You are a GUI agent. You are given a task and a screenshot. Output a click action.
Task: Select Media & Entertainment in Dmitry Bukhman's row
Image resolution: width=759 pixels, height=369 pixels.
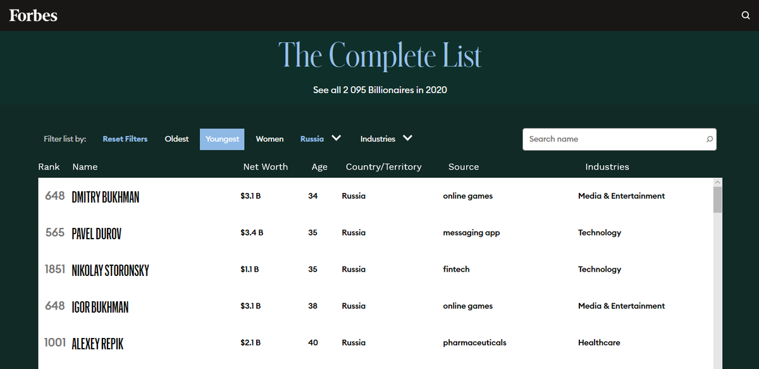(622, 196)
